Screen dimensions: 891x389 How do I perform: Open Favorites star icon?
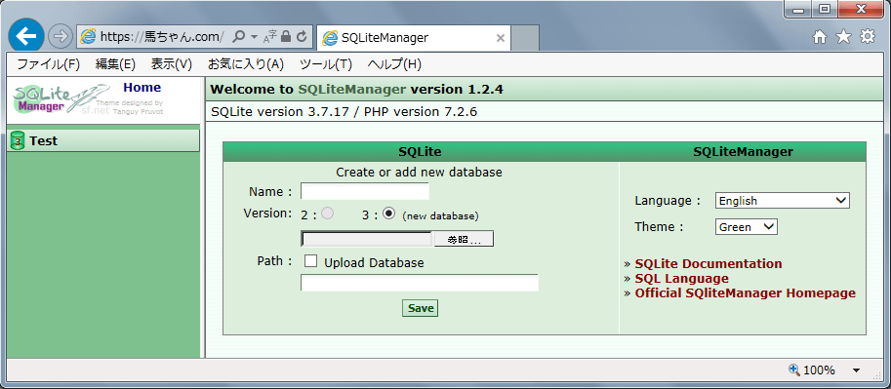843,37
